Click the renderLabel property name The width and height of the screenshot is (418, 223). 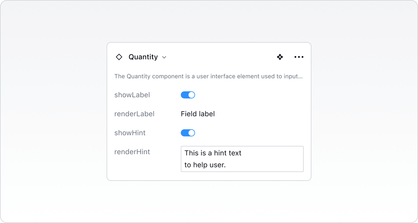134,114
